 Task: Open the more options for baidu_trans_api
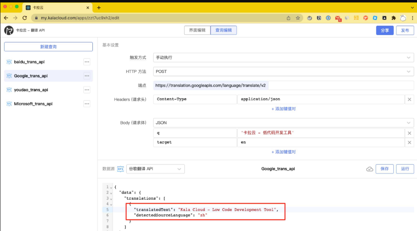87,62
